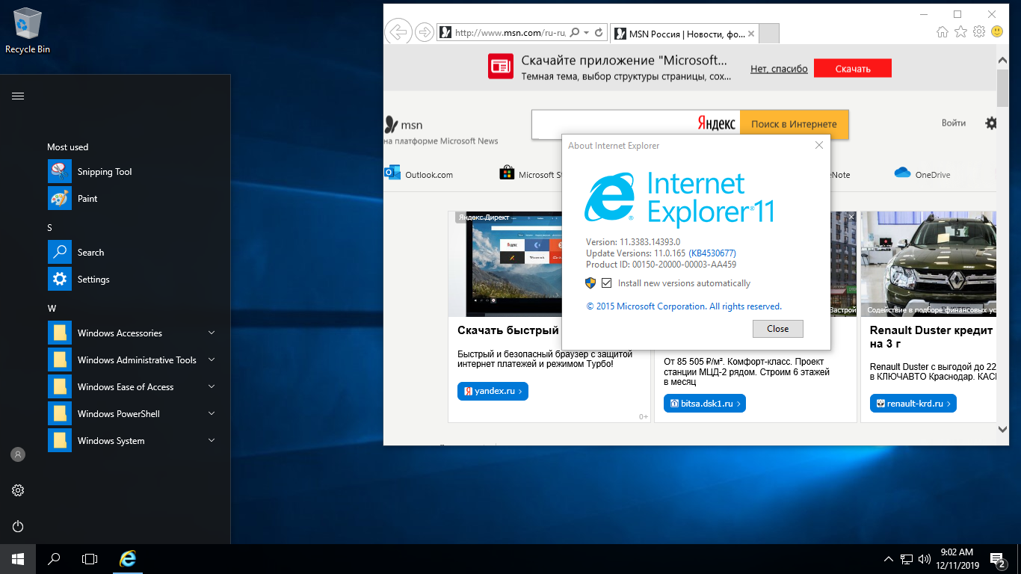
Task: Toggle "Install new versions automatically" checkbox
Action: (607, 283)
